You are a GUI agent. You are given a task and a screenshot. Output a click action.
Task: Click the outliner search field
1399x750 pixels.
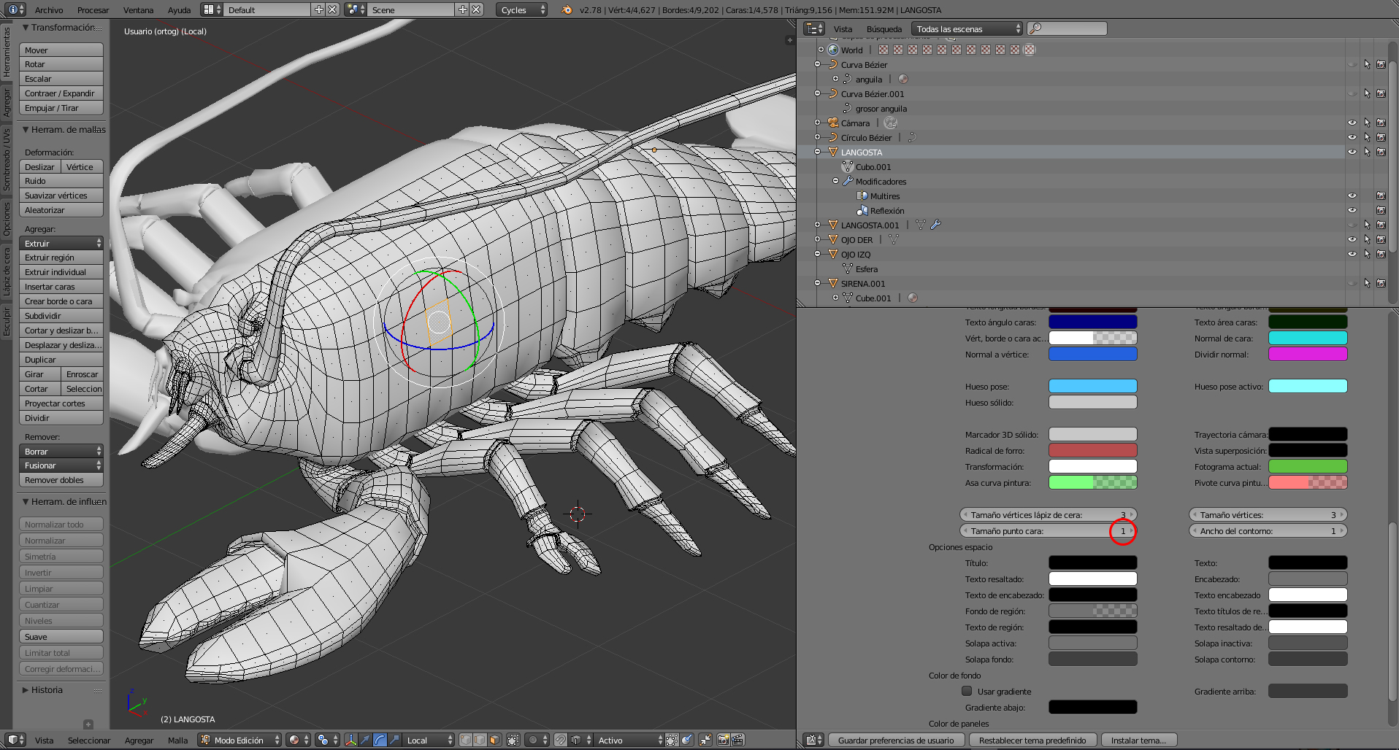pos(1068,28)
